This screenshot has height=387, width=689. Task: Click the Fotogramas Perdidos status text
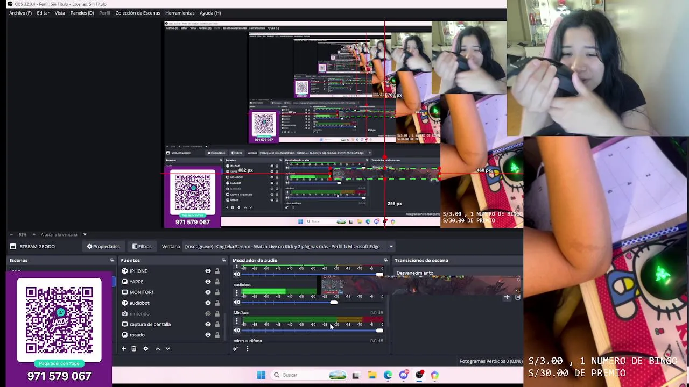click(x=491, y=361)
